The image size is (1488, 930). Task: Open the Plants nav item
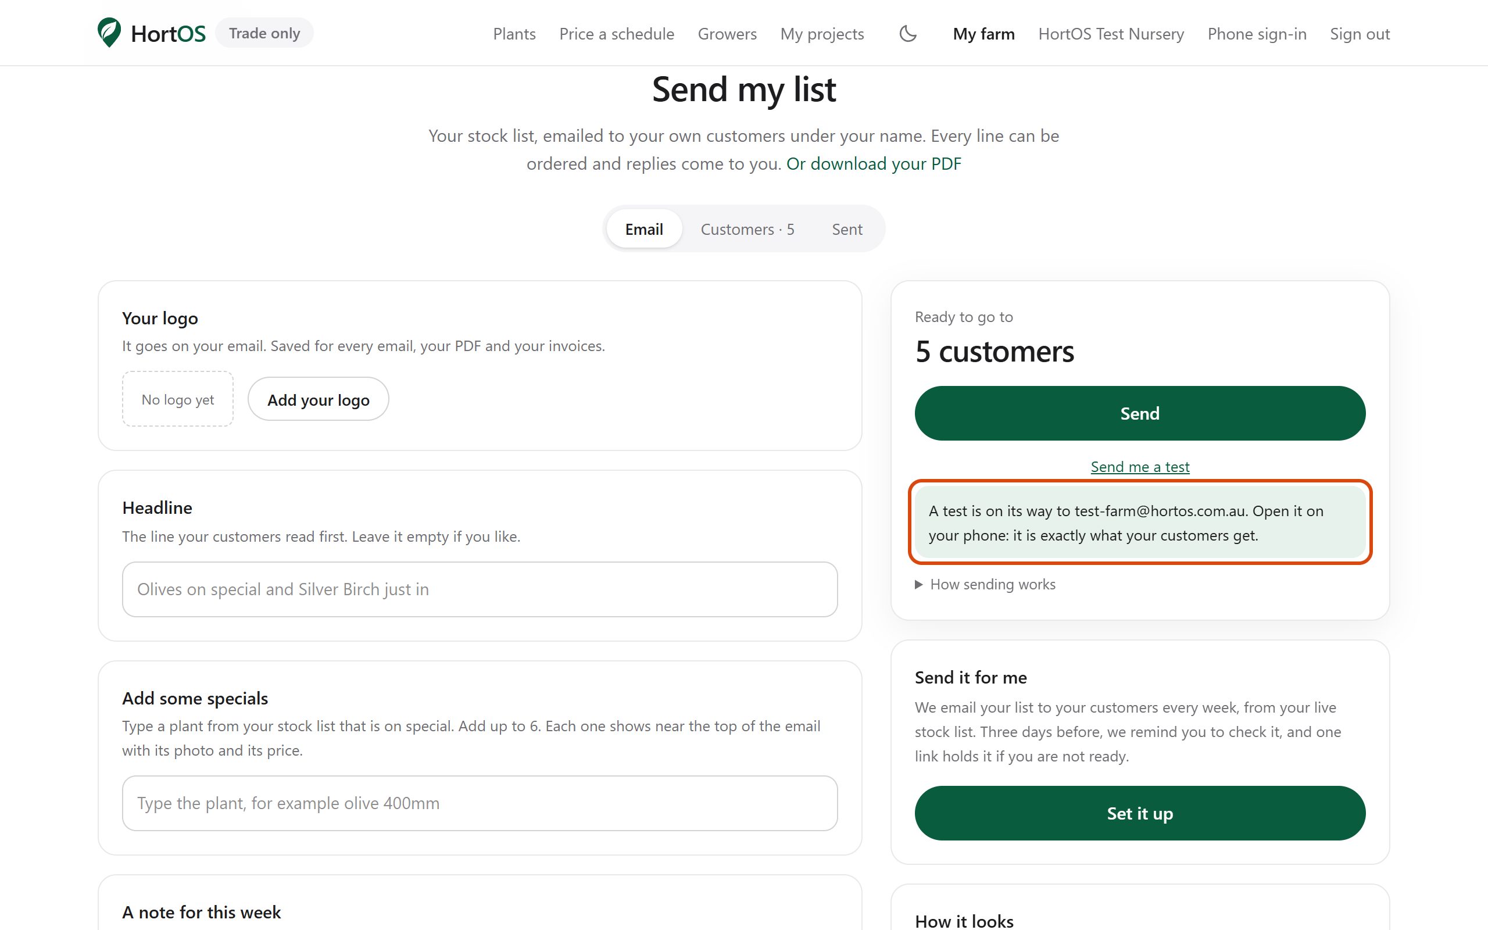[x=514, y=34]
